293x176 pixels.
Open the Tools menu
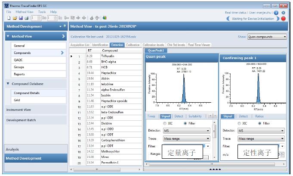(x=42, y=12)
